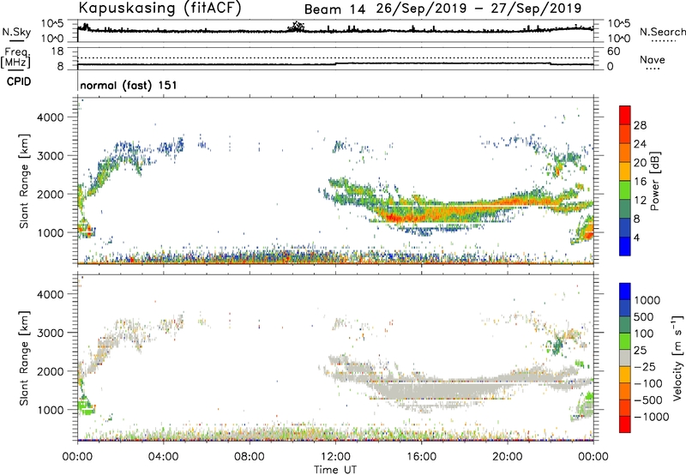Click the Time UT axis label
Image resolution: width=686 pixels, height=475 pixels.
click(x=335, y=470)
